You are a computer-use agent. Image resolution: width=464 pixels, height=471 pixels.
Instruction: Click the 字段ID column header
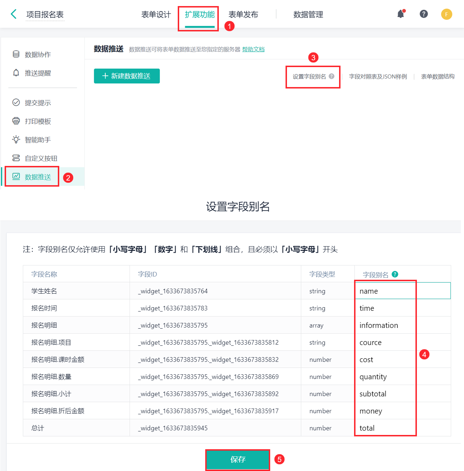pyautogui.click(x=215, y=274)
